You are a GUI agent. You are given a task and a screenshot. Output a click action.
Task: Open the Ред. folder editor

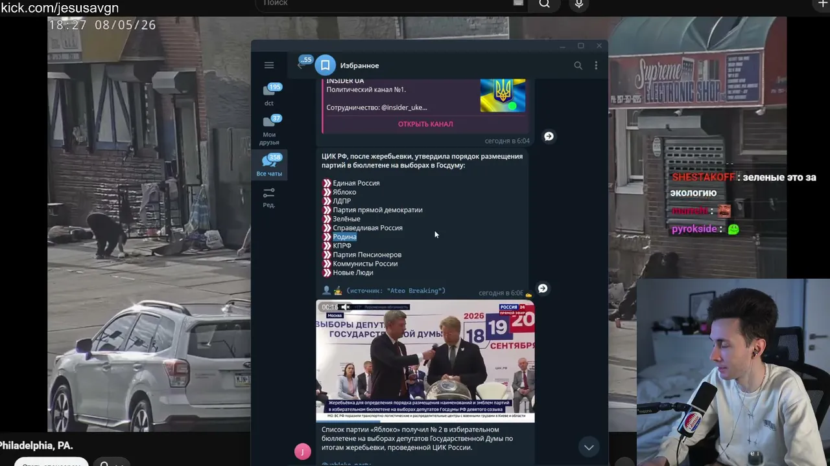pyautogui.click(x=269, y=197)
